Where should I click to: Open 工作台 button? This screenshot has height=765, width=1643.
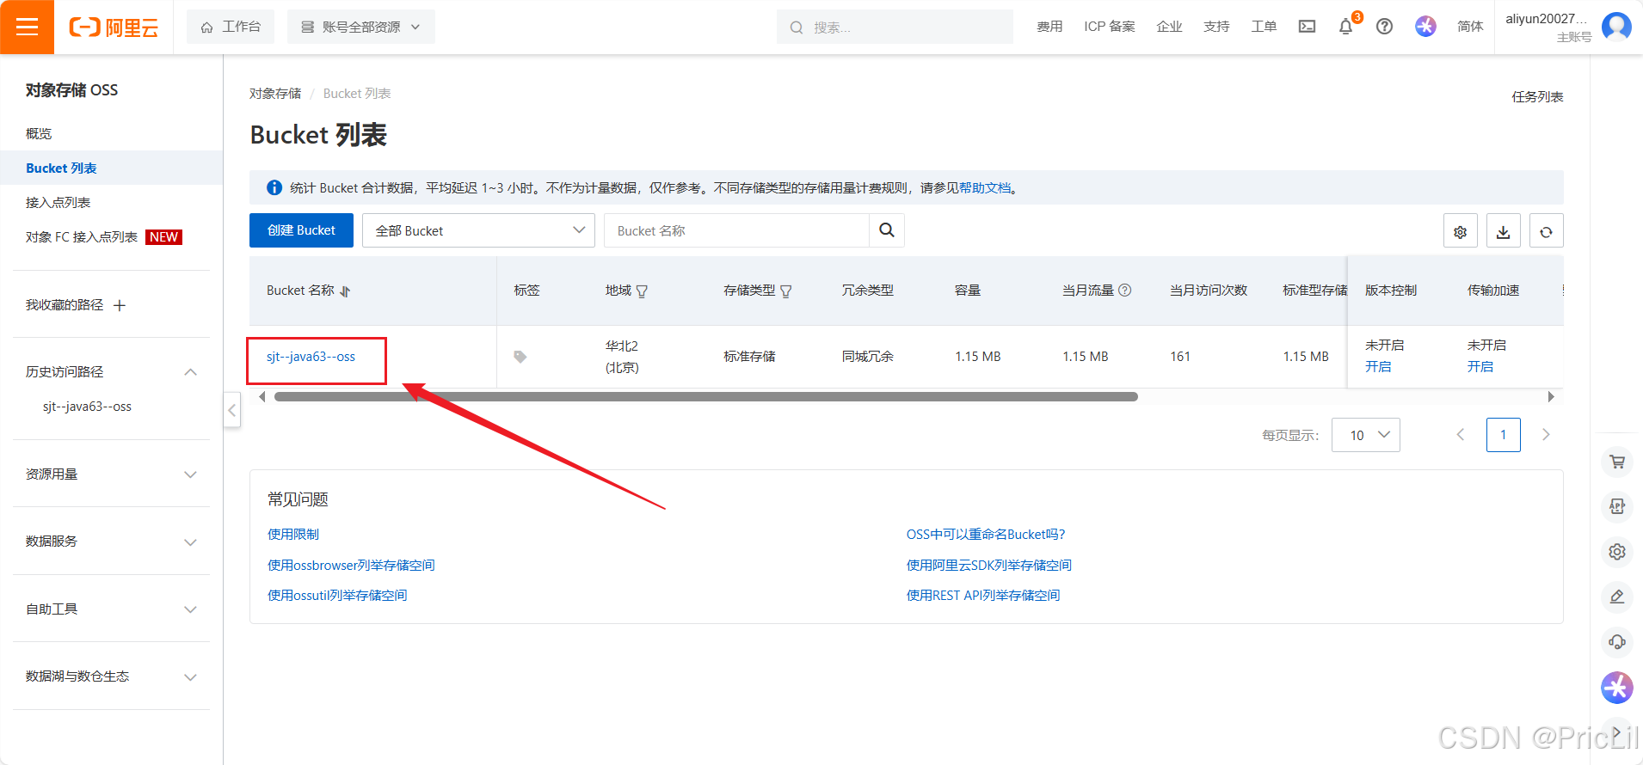coord(231,27)
